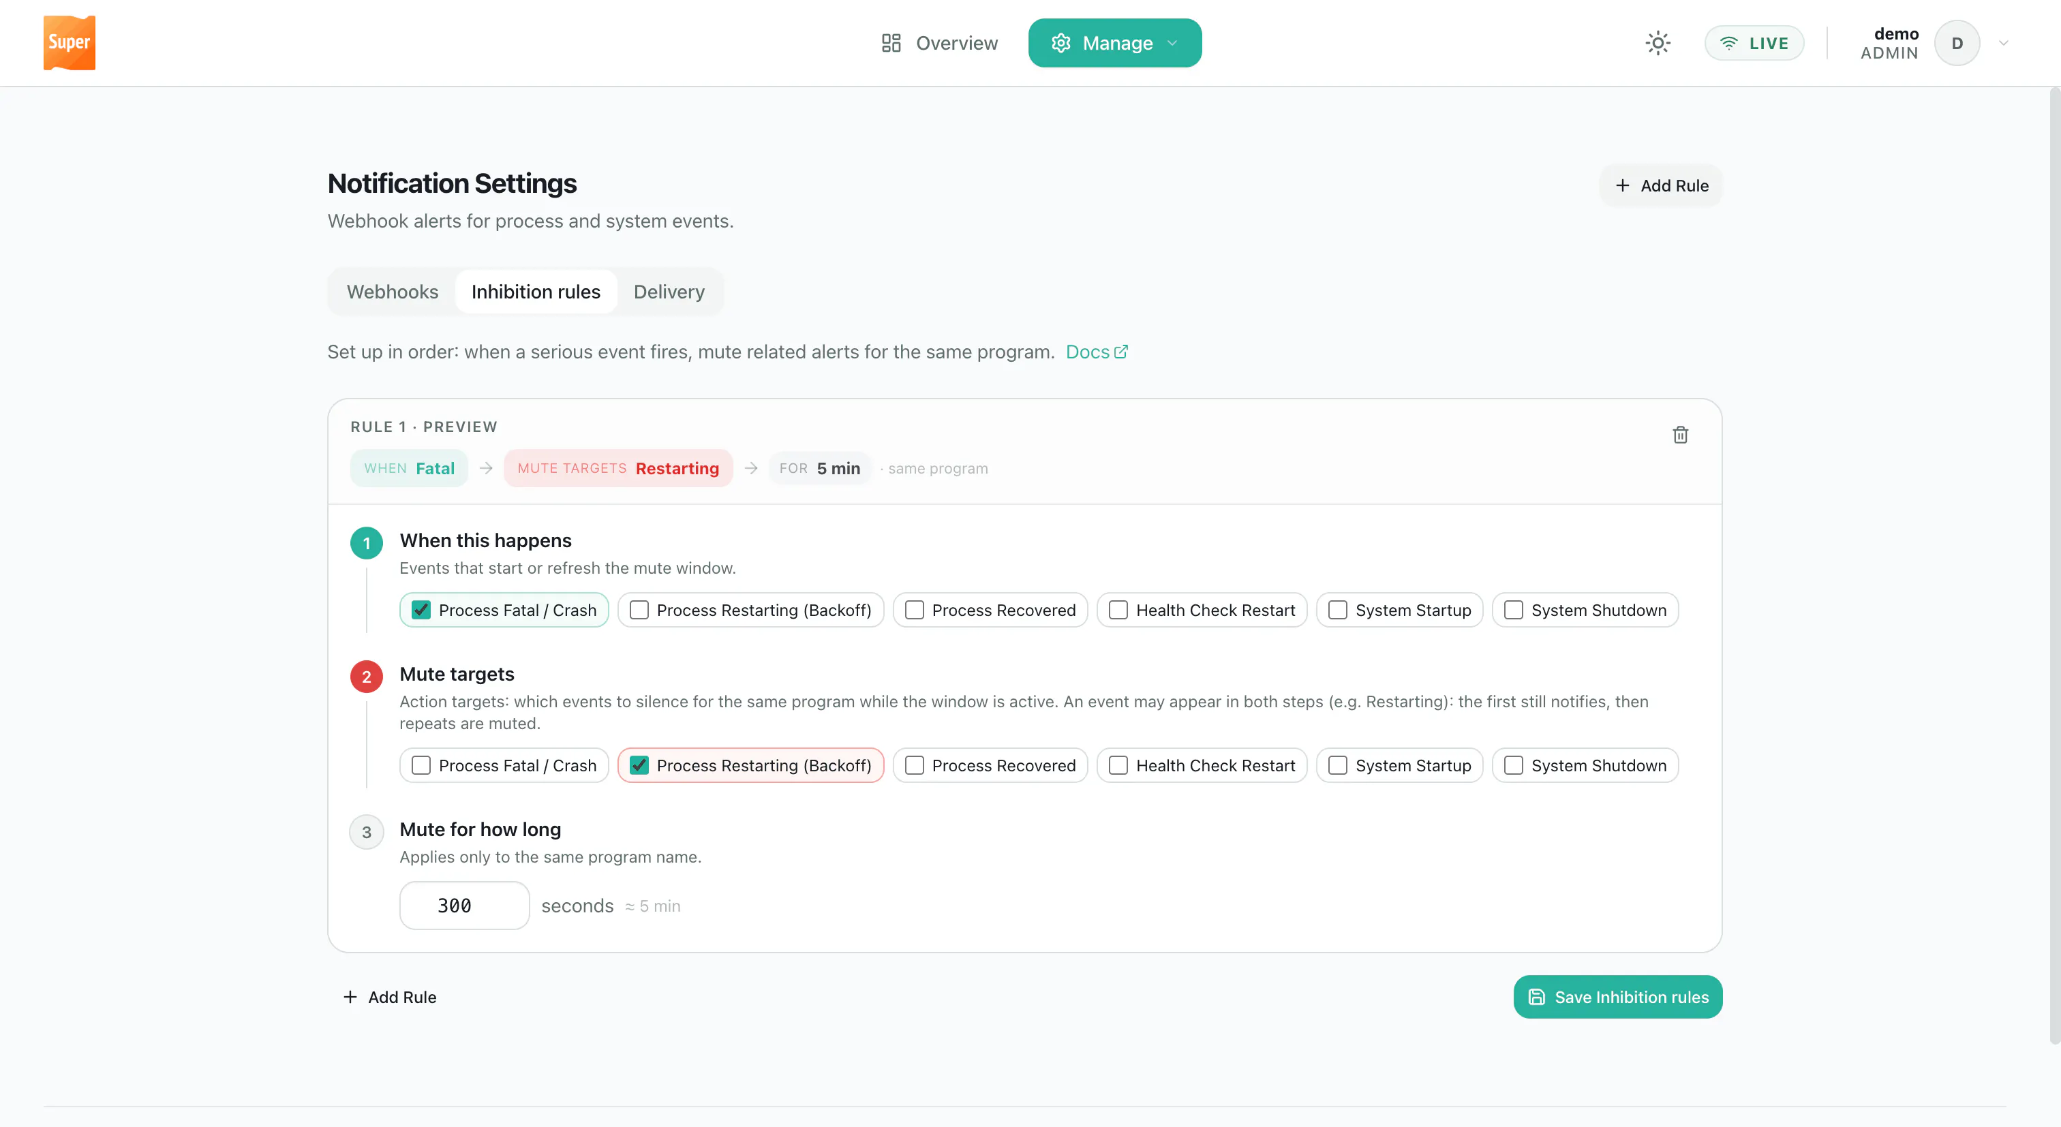
Task: Check Process Restarting (Backoff) under When this happens
Action: [x=750, y=611]
